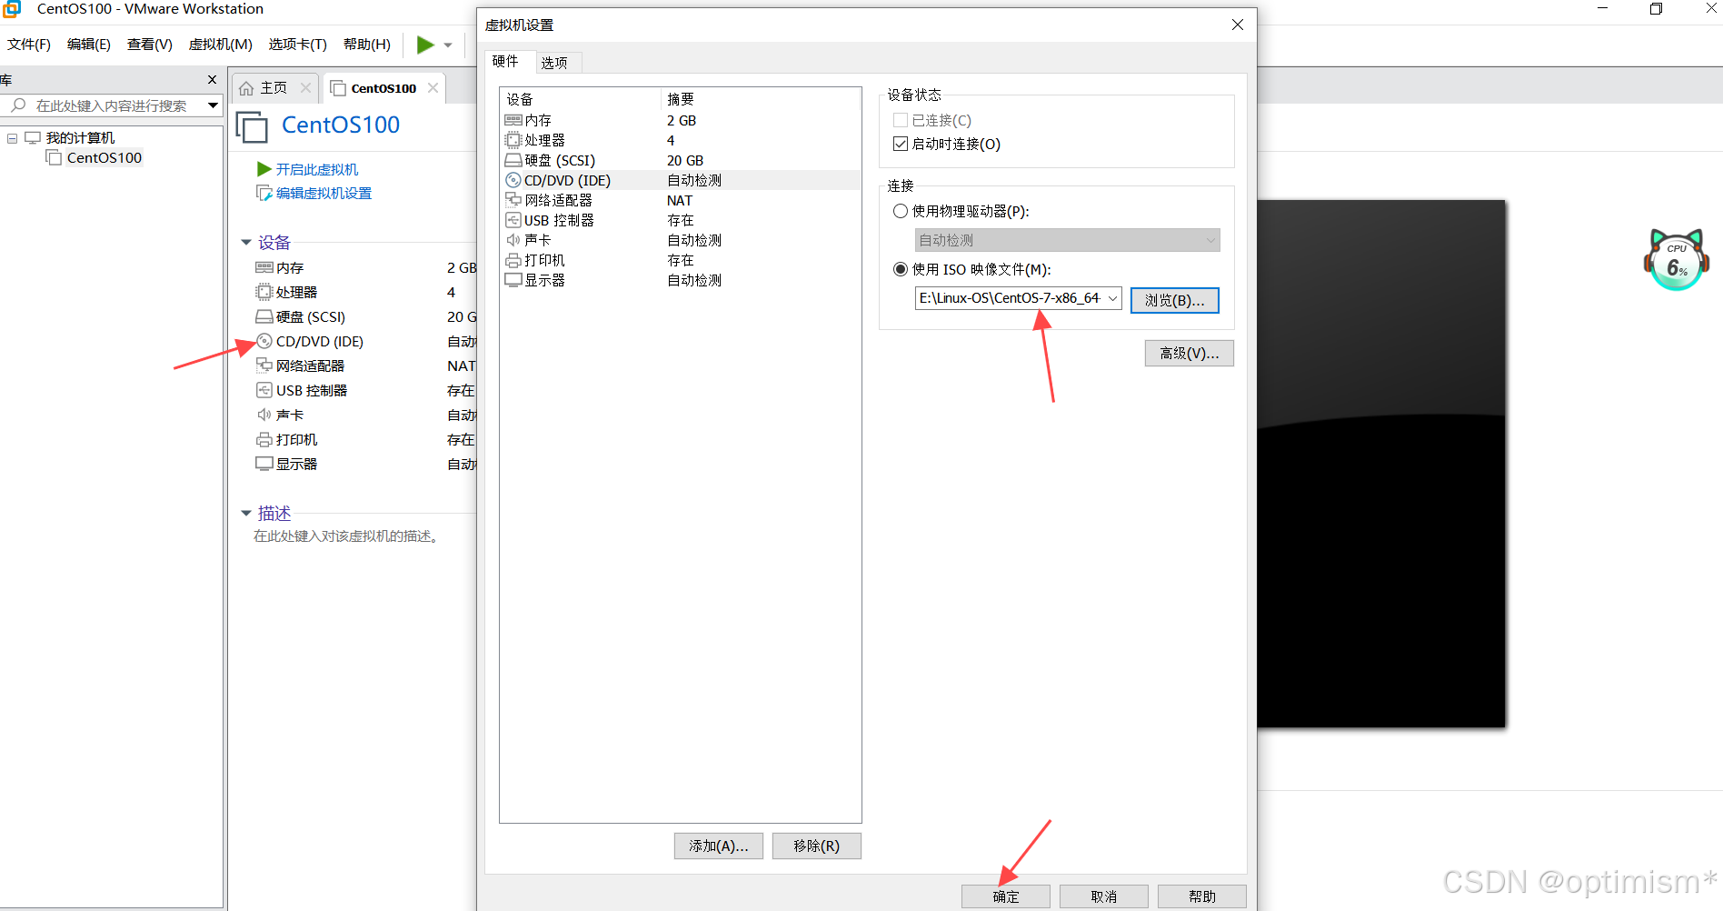This screenshot has width=1723, height=911.
Task: Close the library side panel
Action: tap(213, 80)
